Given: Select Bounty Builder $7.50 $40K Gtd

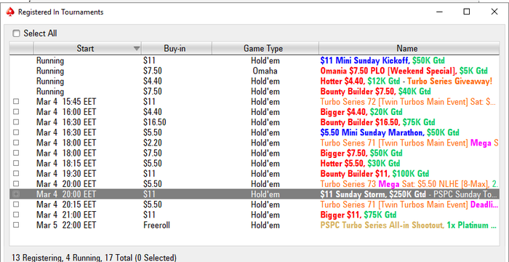Looking at the screenshot, I should coord(376,92).
